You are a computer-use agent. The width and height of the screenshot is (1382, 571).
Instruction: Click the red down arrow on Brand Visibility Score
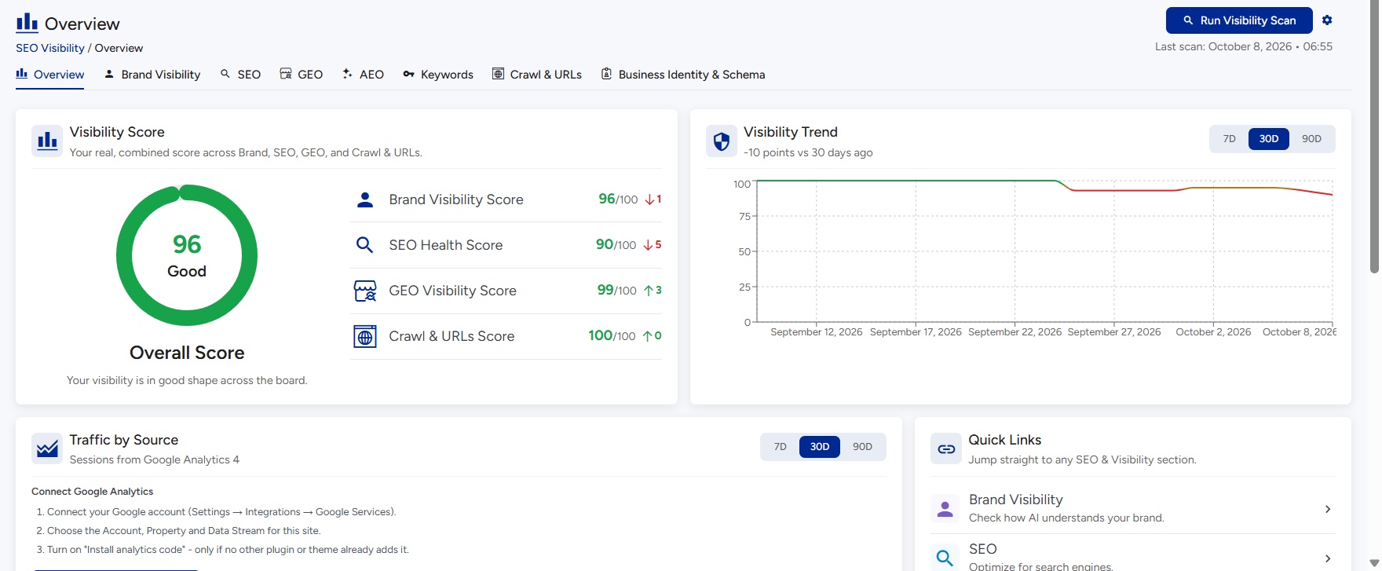649,199
